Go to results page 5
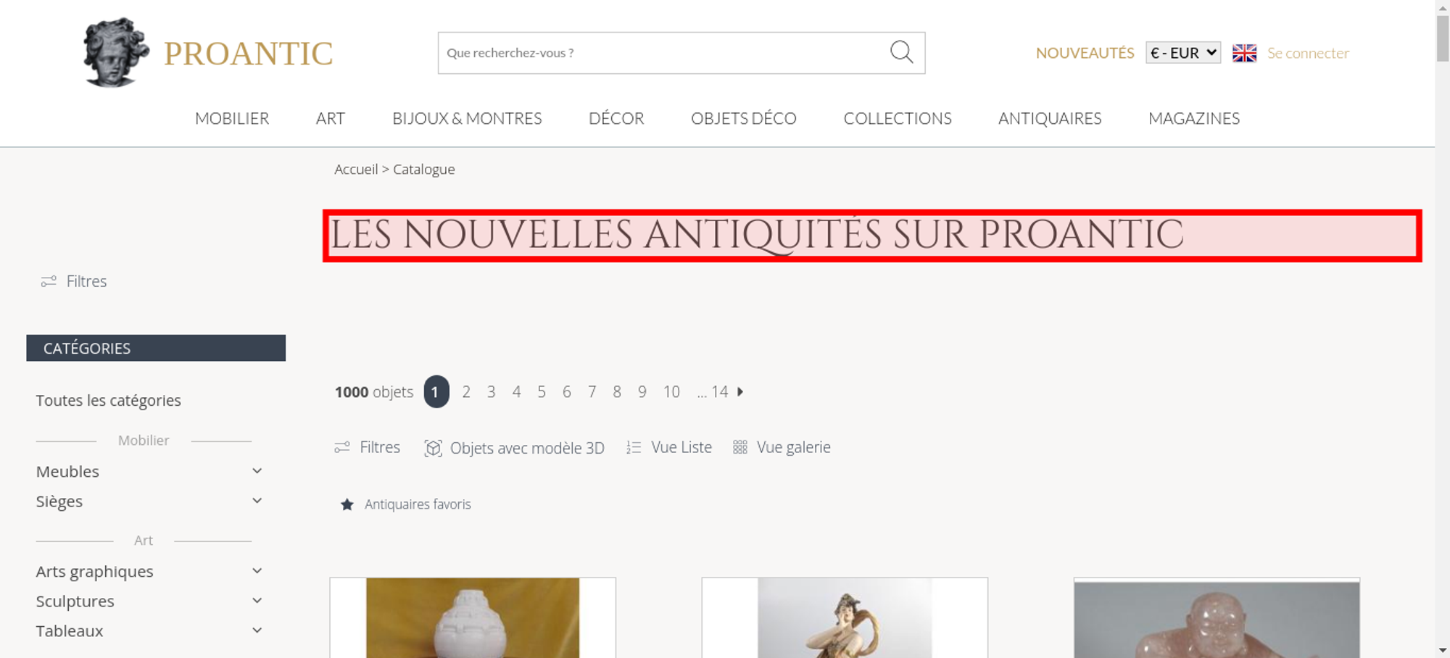Viewport: 1450px width, 658px height. [x=542, y=391]
